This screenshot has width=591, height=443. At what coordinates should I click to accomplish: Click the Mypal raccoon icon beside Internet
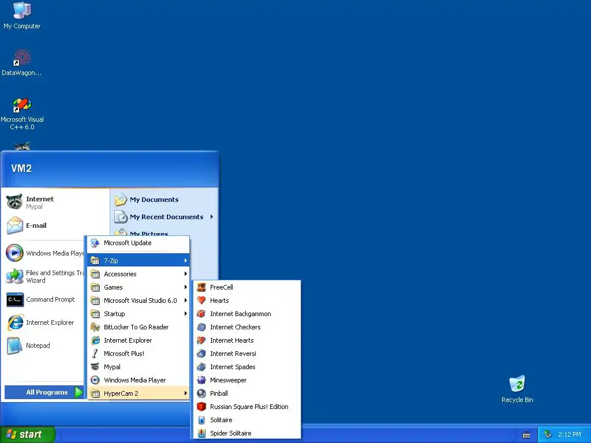[14, 202]
